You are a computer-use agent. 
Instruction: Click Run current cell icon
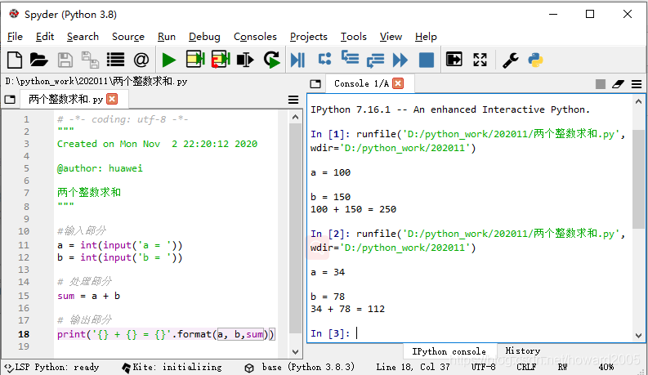click(x=195, y=59)
